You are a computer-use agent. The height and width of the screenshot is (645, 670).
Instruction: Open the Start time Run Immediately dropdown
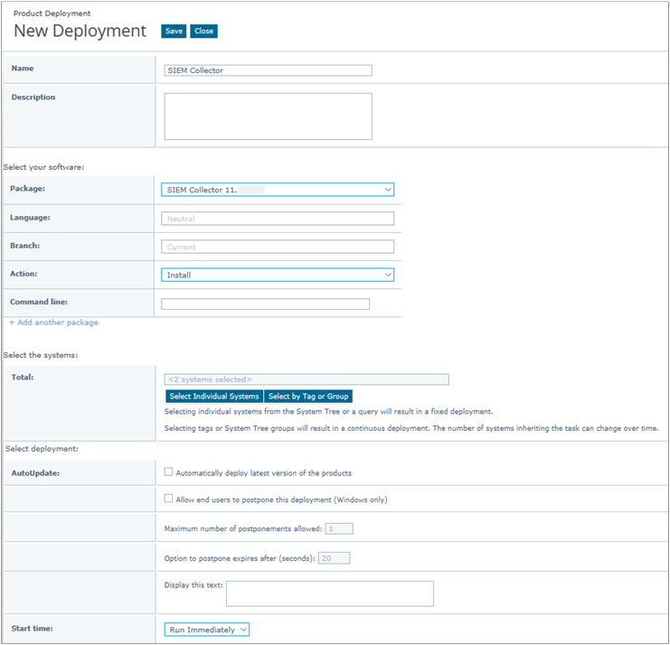[207, 630]
